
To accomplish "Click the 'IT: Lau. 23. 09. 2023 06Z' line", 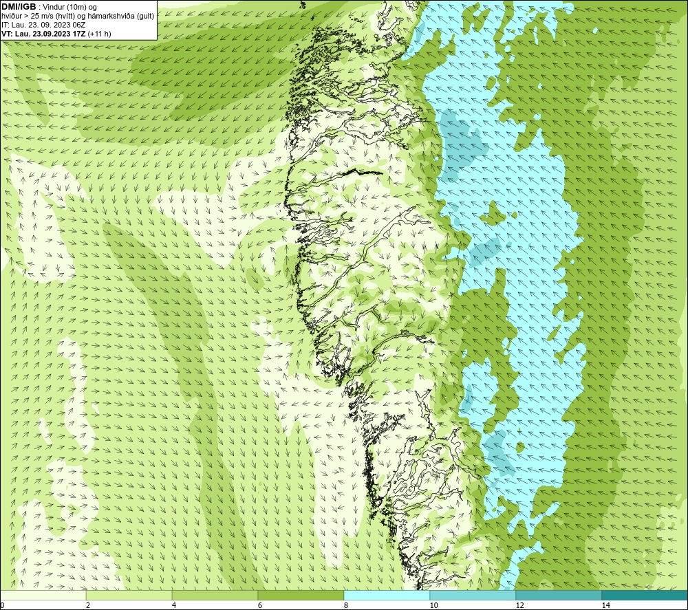I will [43, 25].
